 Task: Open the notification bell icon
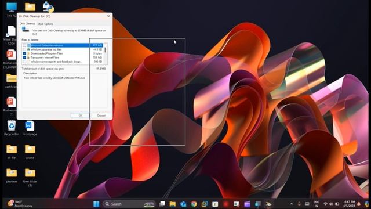tap(359, 204)
